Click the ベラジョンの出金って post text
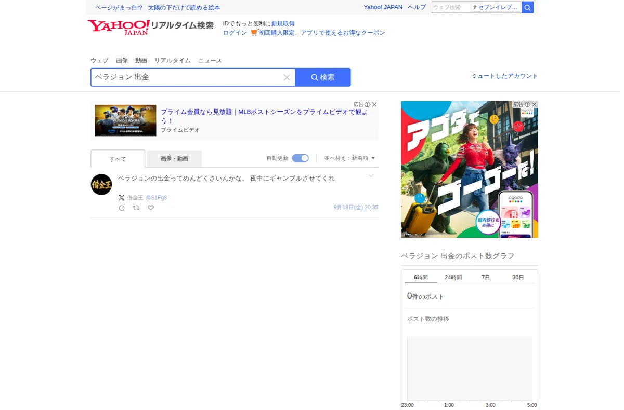624x410 pixels. tap(226, 179)
